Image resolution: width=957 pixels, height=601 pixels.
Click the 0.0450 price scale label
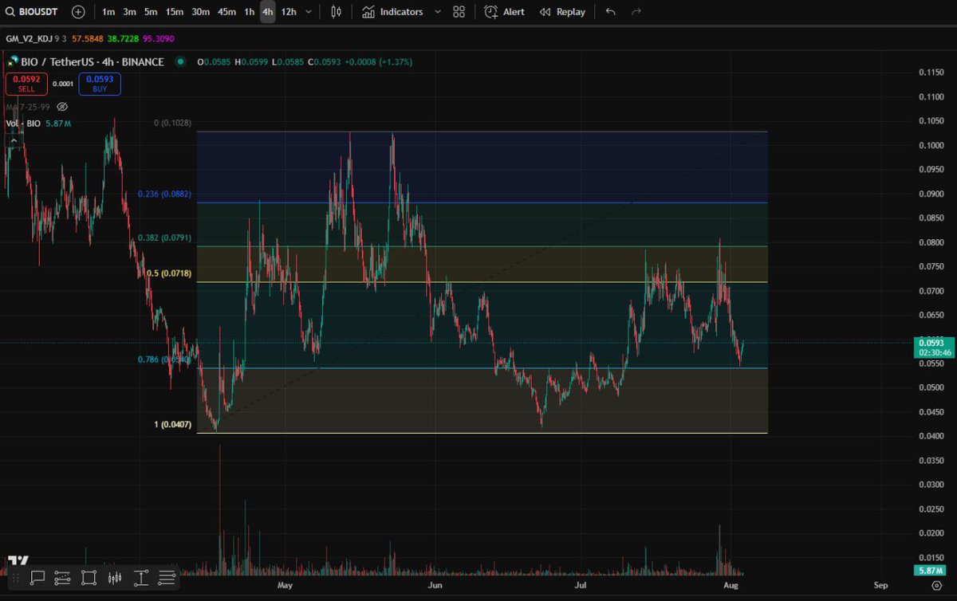click(930, 411)
